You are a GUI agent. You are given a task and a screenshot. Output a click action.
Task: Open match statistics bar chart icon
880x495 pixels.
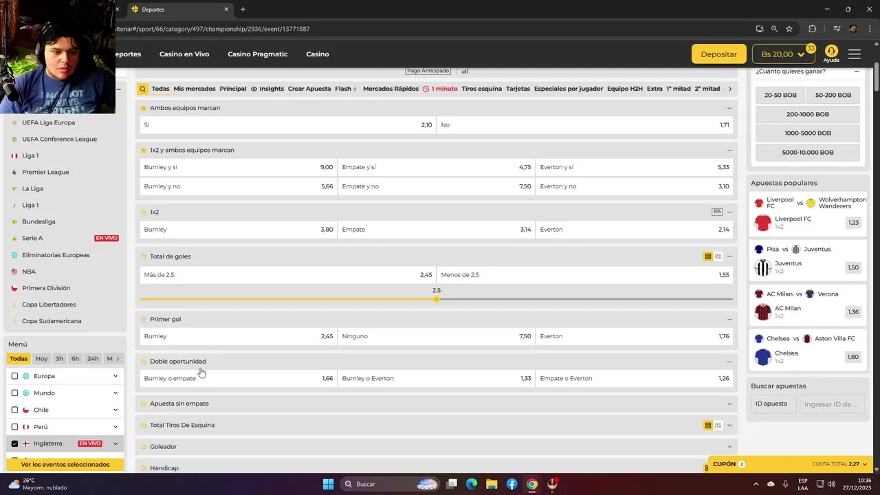coord(465,71)
